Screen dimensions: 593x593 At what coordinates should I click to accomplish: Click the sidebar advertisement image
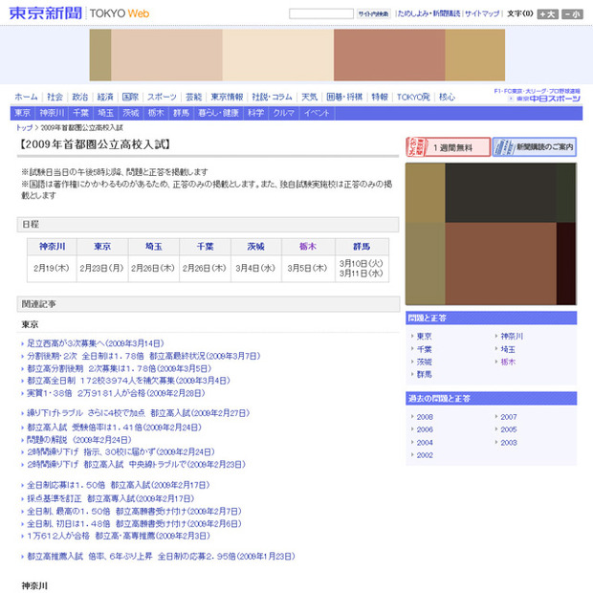[x=491, y=233]
